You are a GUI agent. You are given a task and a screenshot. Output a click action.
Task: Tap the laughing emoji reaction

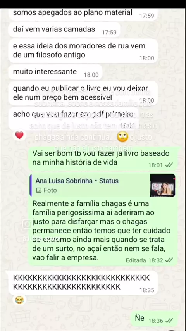[19, 300]
